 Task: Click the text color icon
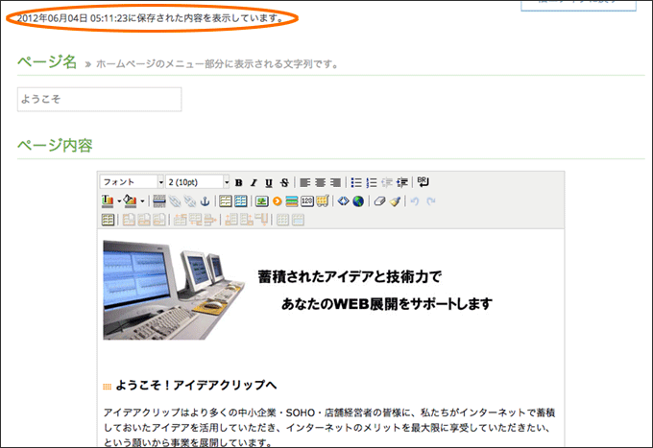pyautogui.click(x=108, y=201)
